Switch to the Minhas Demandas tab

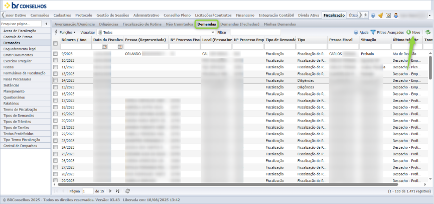pyautogui.click(x=279, y=25)
